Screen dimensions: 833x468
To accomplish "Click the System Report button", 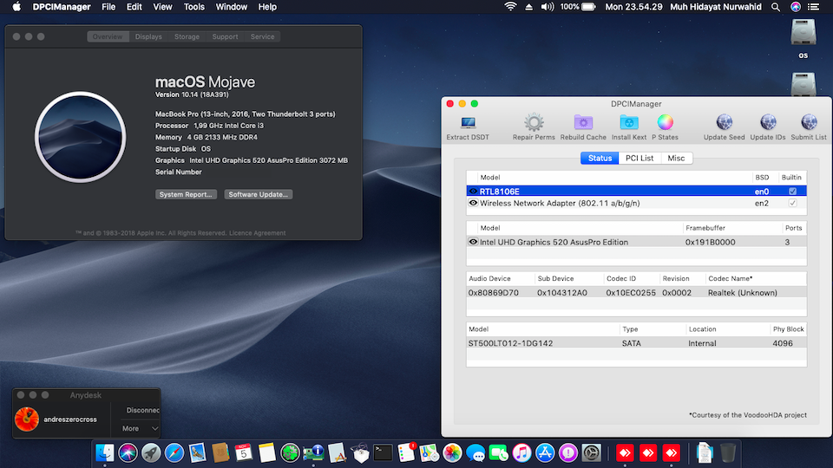I will [x=186, y=194].
